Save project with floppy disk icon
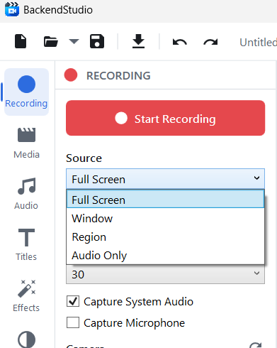277x348 pixels. tap(97, 41)
